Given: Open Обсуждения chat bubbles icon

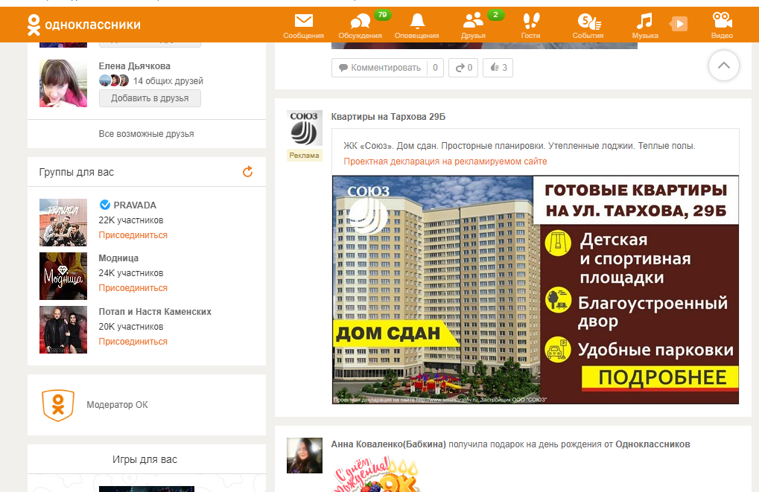Looking at the screenshot, I should [x=361, y=21].
